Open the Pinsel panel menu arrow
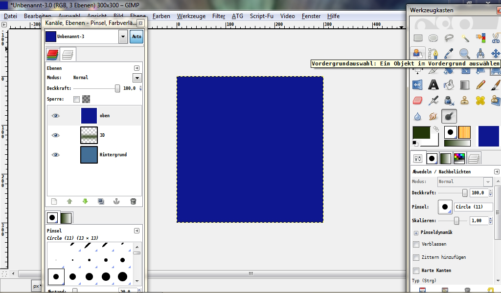 [137, 230]
